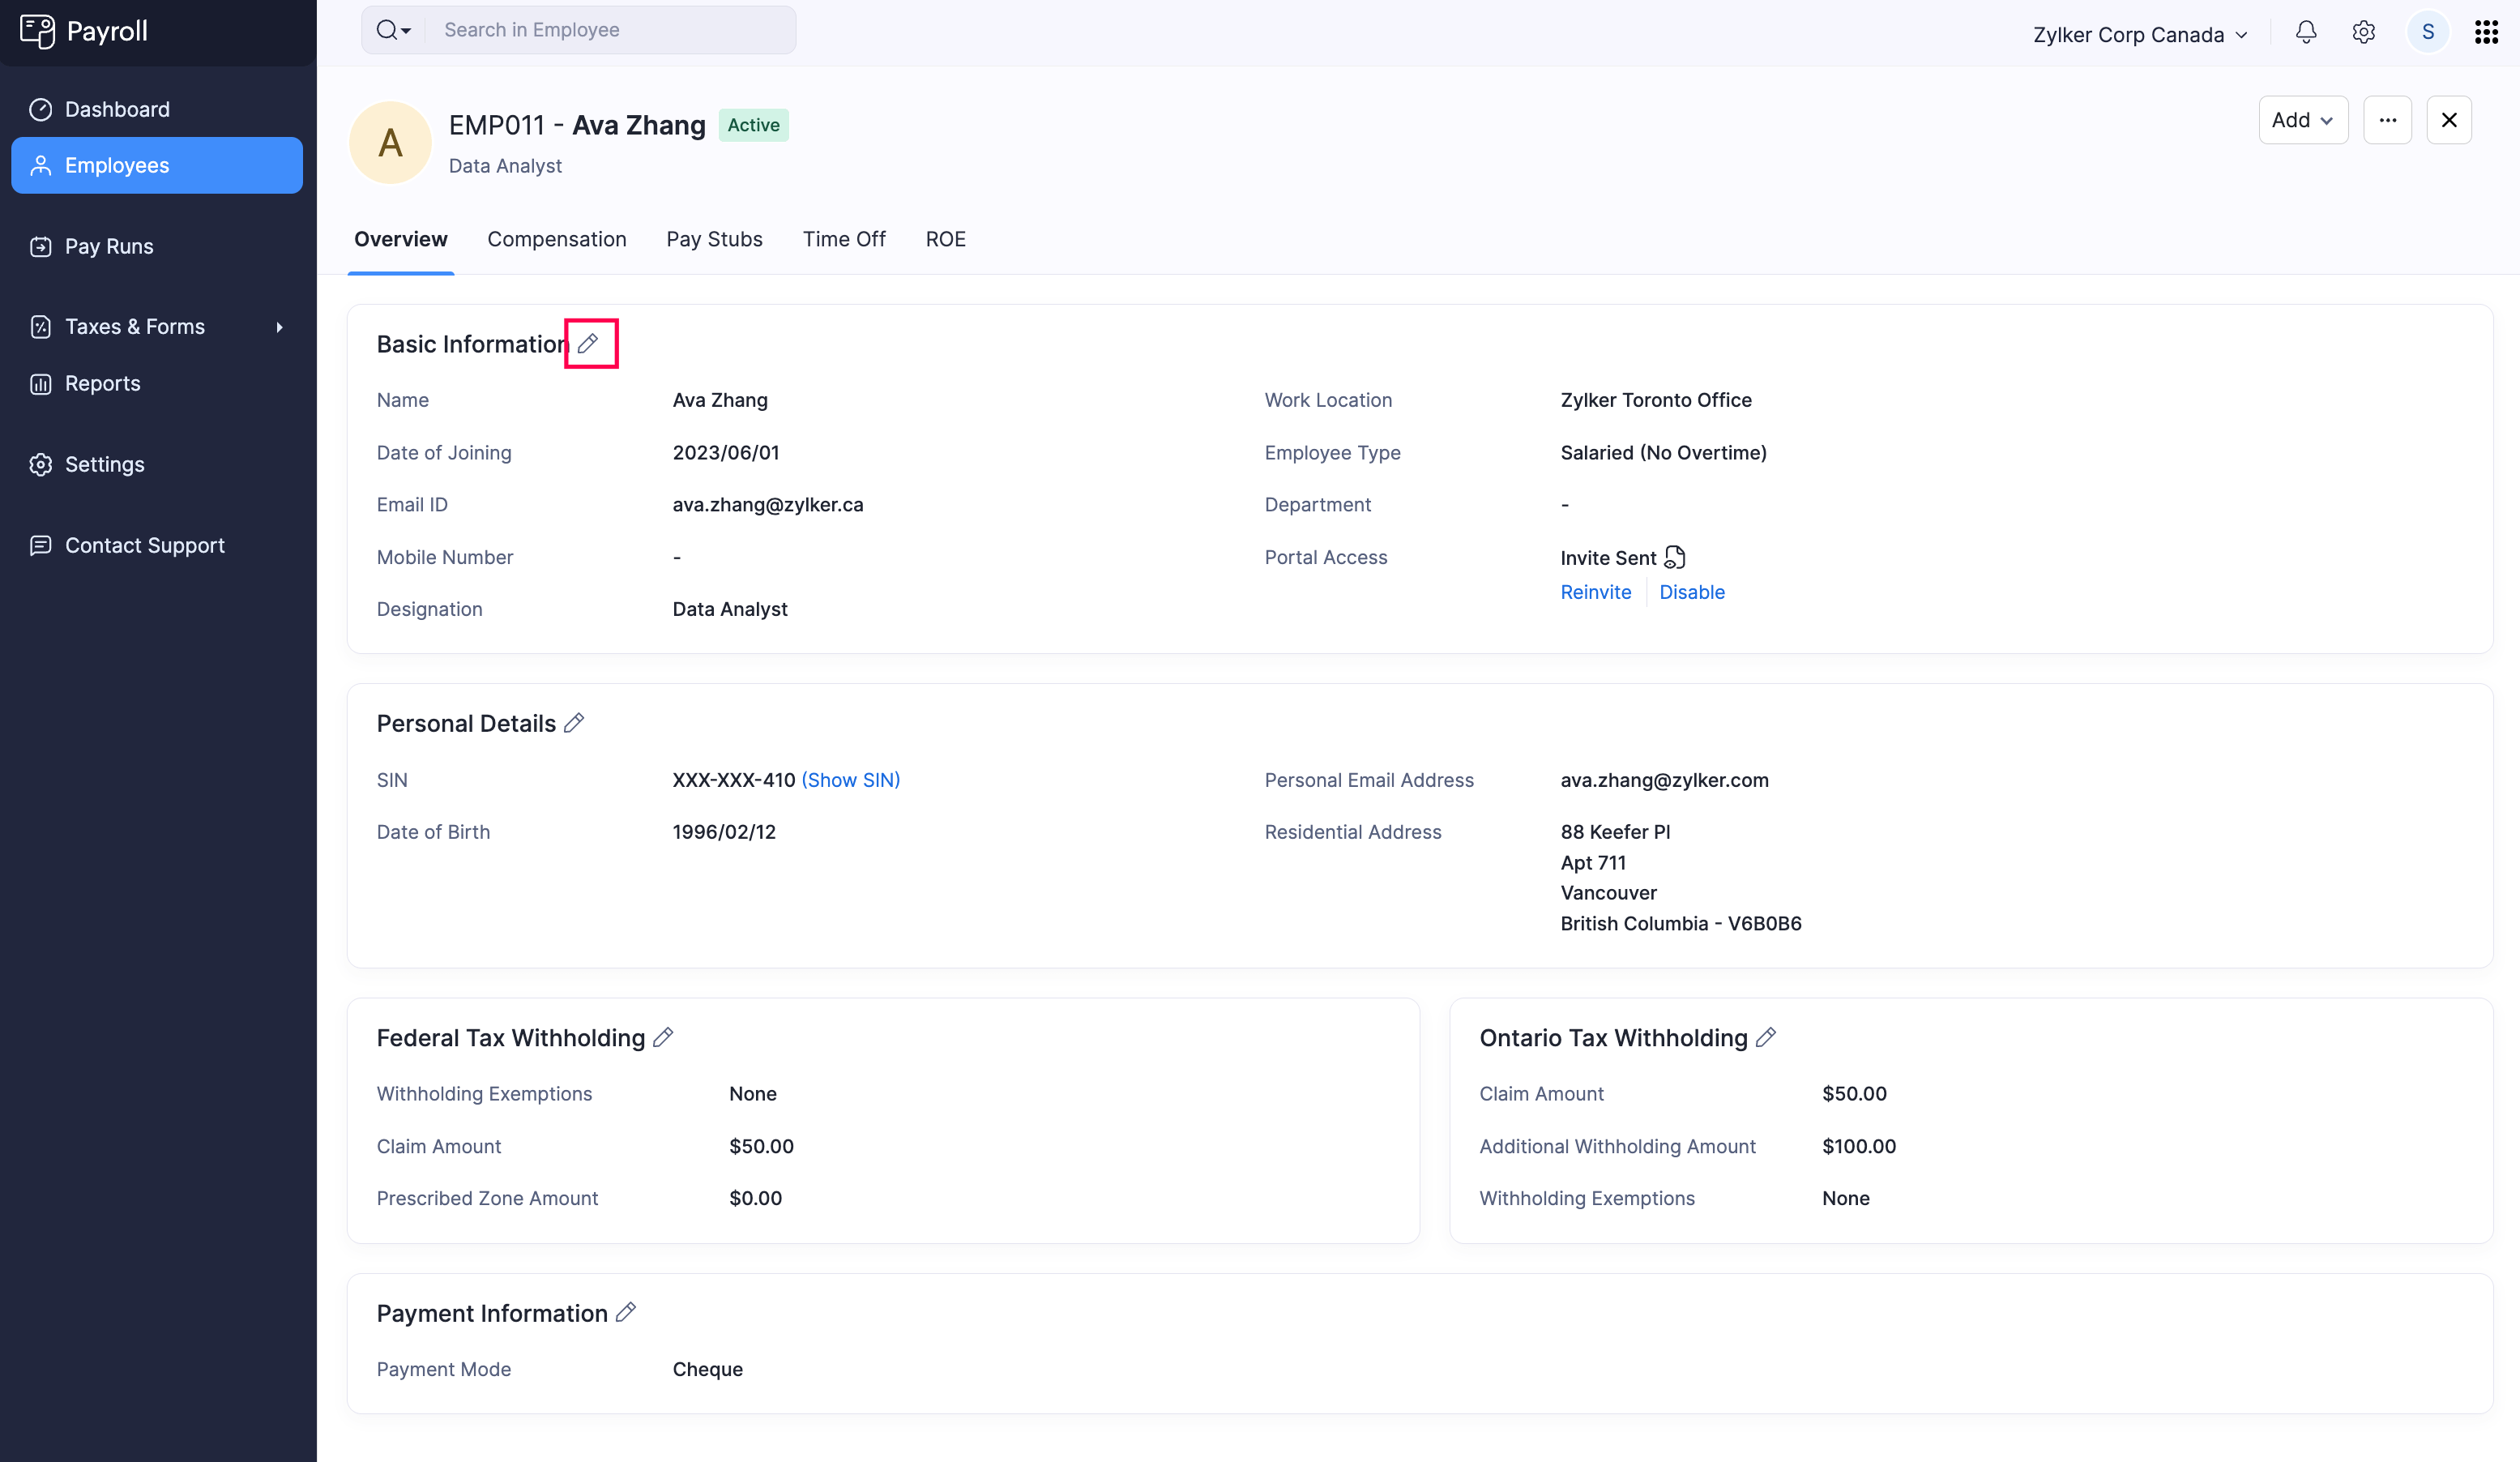Reinvite Ava Zhang to the portal

point(1595,592)
